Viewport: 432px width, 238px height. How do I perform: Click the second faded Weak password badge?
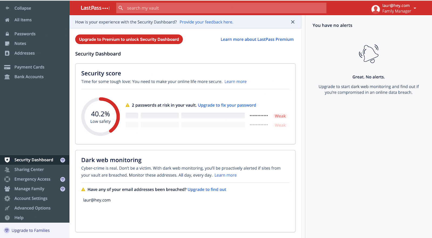click(x=280, y=125)
